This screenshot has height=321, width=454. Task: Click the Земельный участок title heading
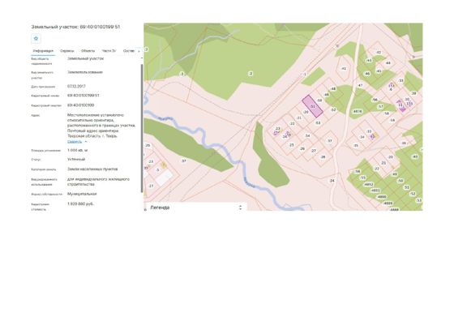(75, 27)
